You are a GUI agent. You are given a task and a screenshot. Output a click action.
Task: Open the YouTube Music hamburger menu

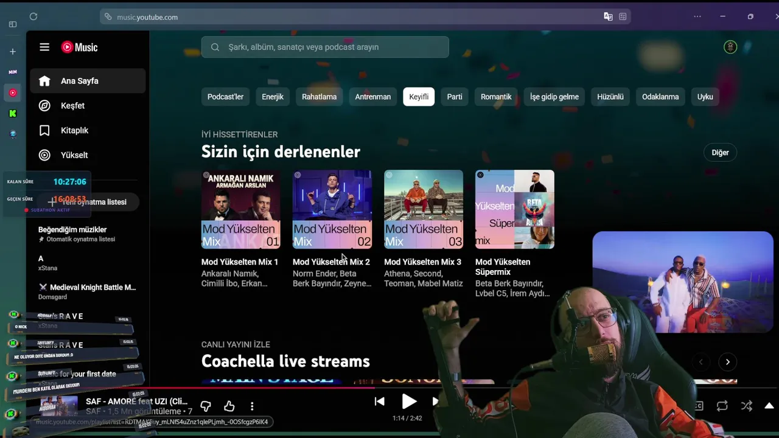tap(44, 47)
